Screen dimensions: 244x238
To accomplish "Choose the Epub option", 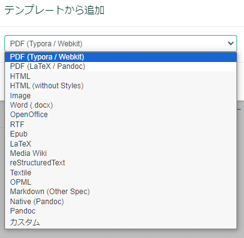I will 121,134.
